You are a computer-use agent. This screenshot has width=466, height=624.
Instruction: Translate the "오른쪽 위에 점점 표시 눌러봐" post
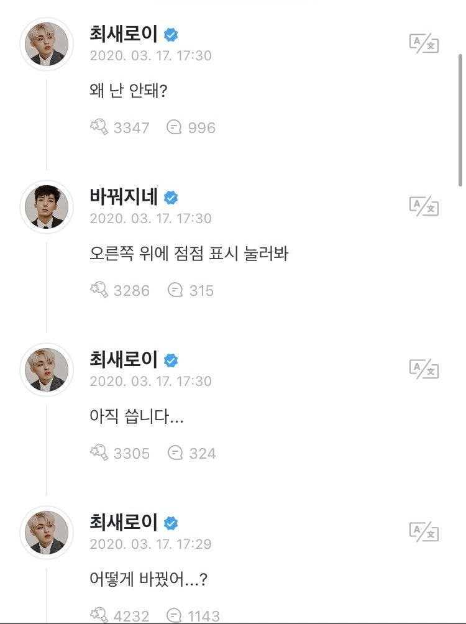pyautogui.click(x=424, y=206)
